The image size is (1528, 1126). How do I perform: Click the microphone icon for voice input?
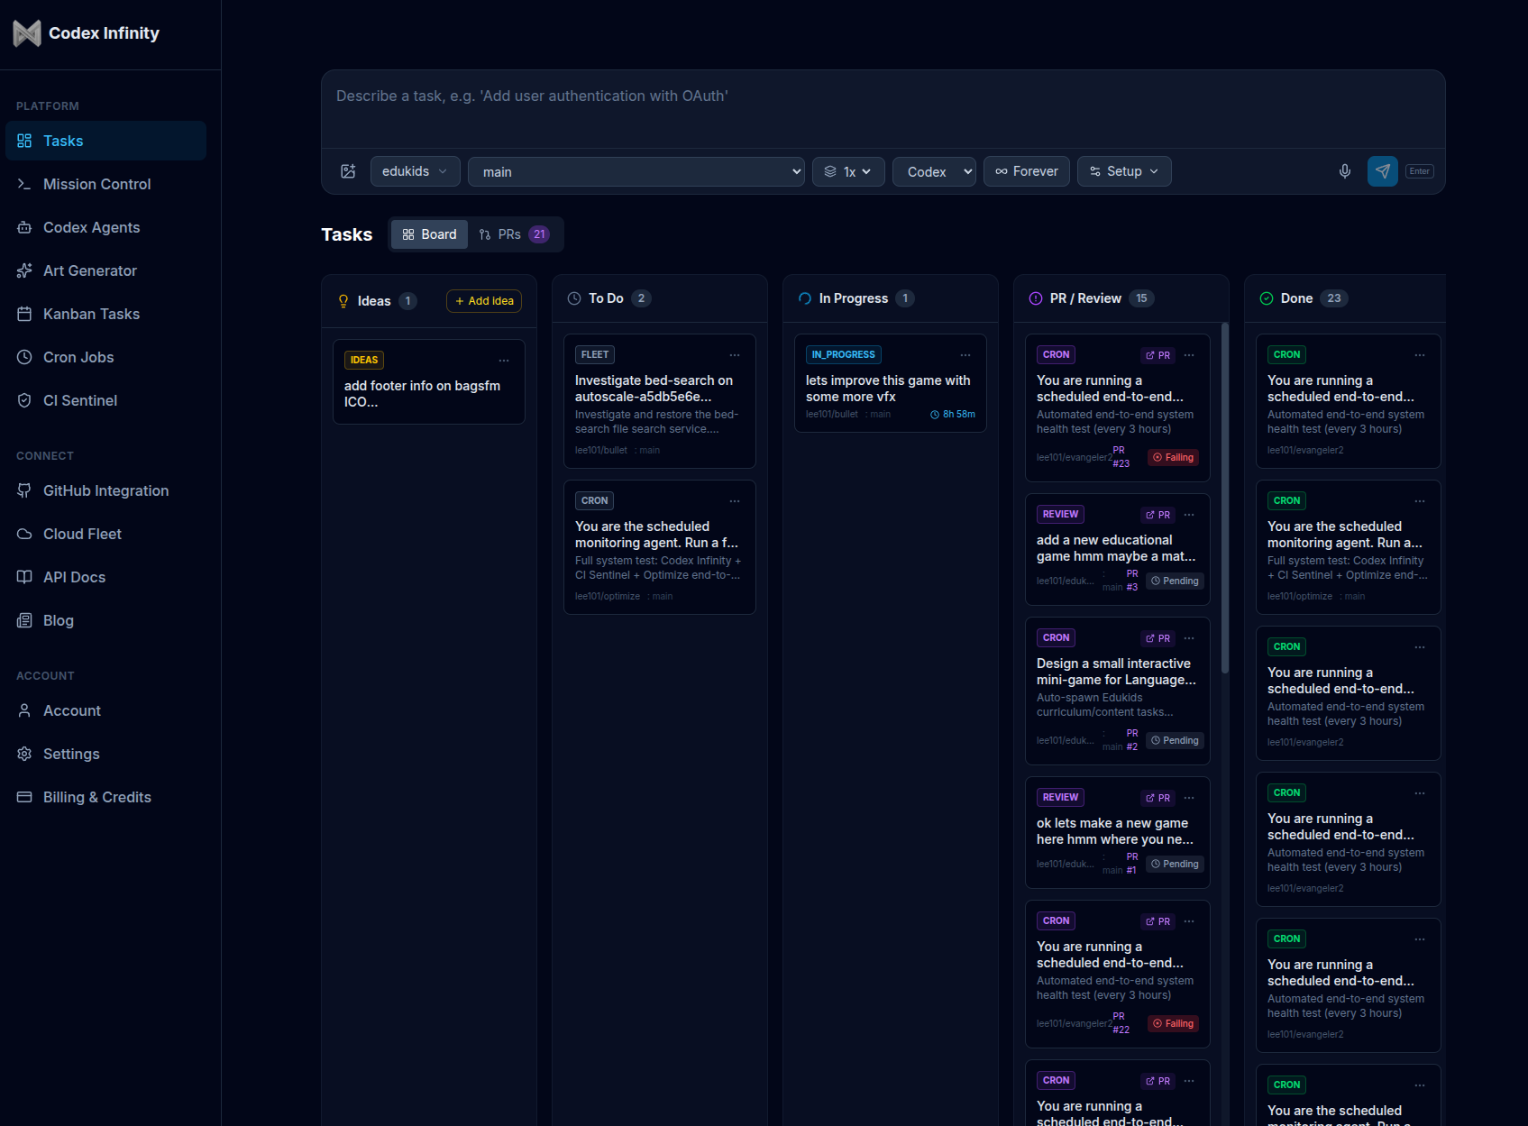(1344, 171)
